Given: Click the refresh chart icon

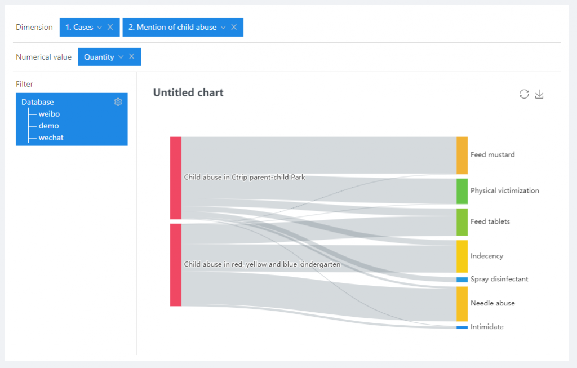Looking at the screenshot, I should coord(524,94).
